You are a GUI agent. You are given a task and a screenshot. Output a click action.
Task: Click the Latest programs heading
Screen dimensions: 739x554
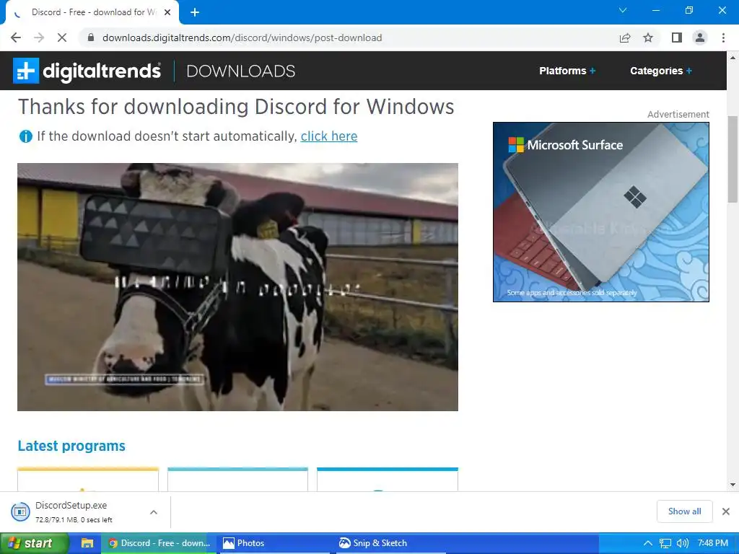(71, 446)
